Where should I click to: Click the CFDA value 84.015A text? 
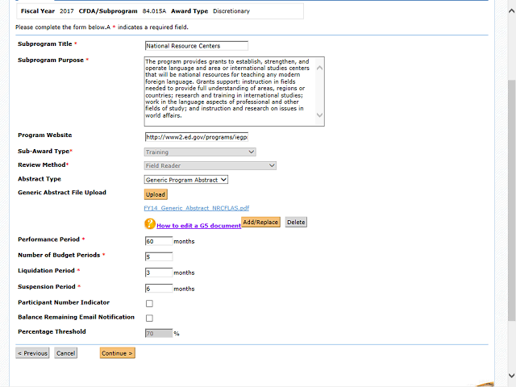coord(154,11)
